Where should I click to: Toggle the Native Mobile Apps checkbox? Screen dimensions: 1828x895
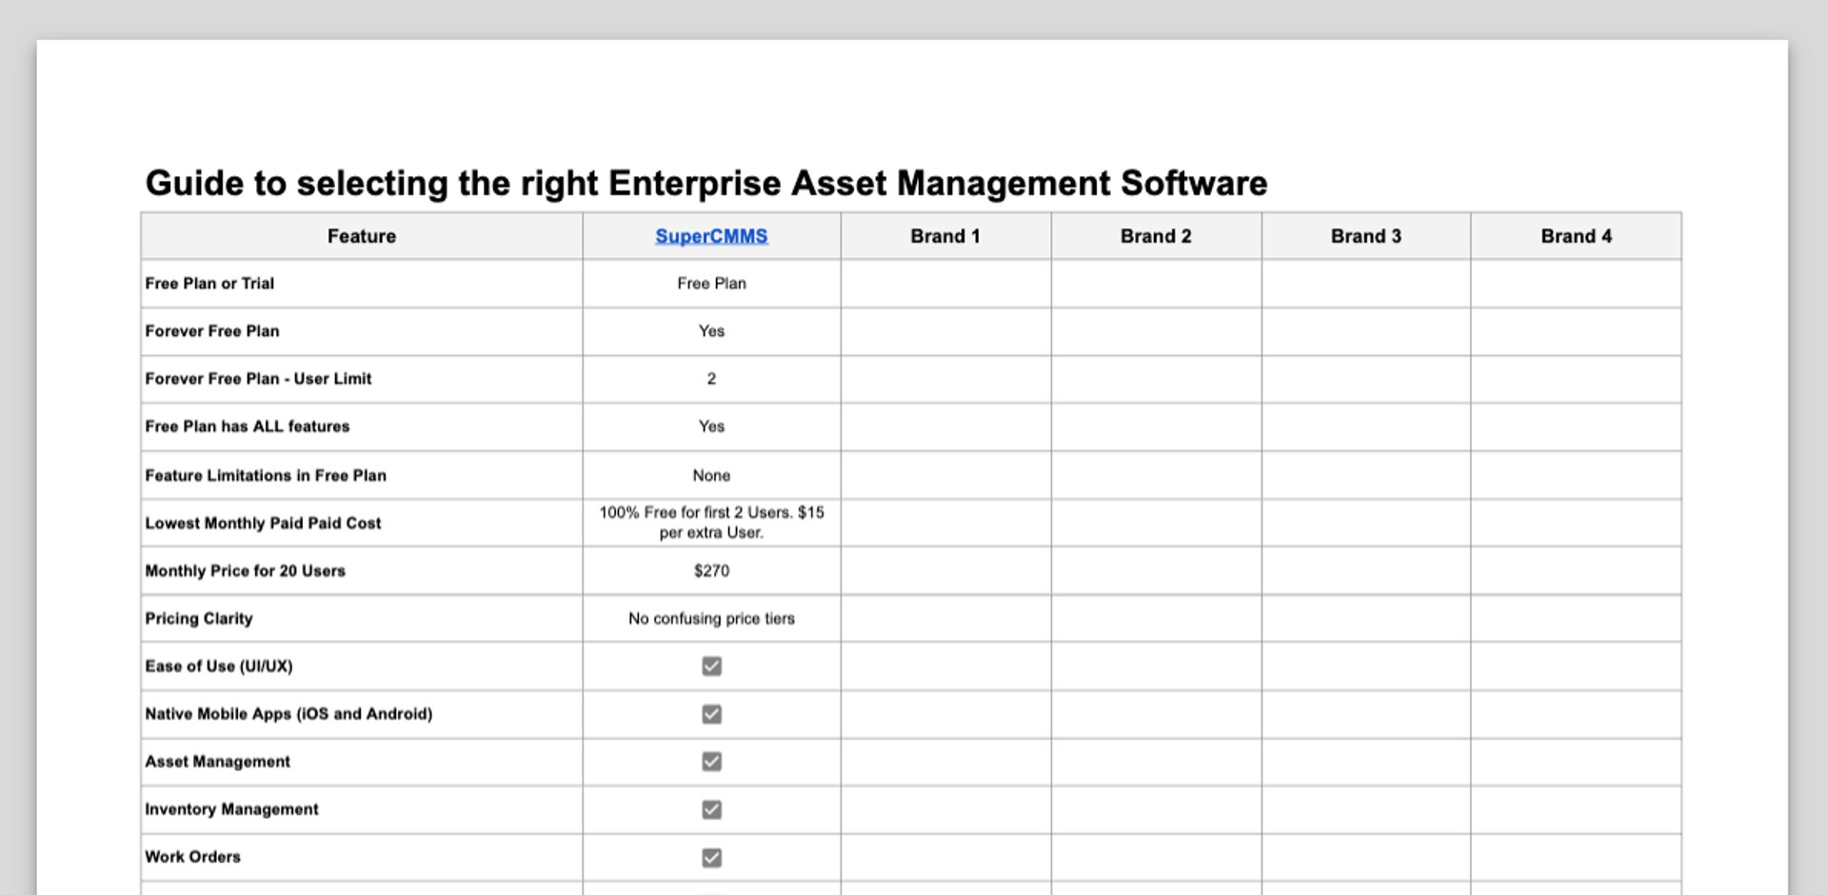[x=711, y=714]
